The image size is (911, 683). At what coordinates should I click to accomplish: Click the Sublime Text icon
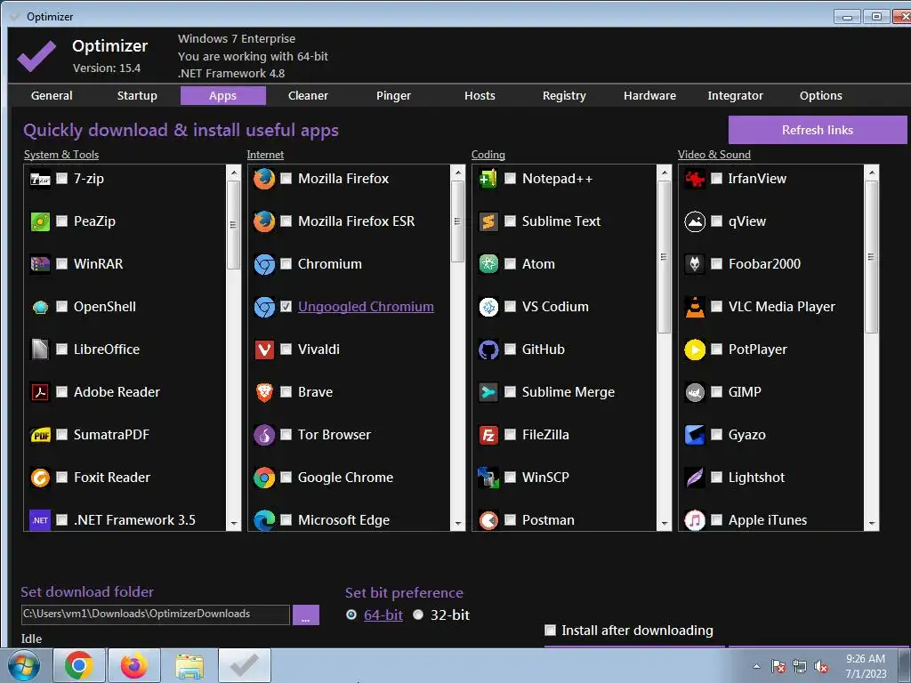[x=488, y=221]
